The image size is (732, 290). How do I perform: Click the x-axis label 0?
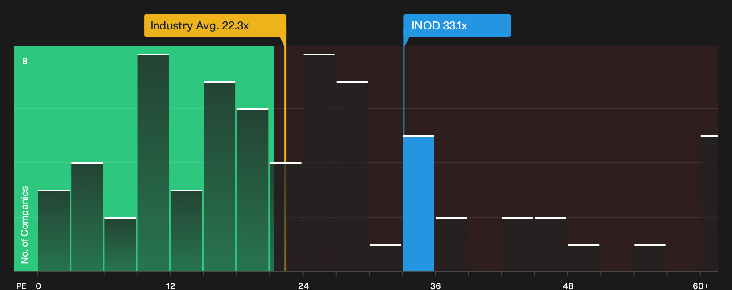pos(38,286)
